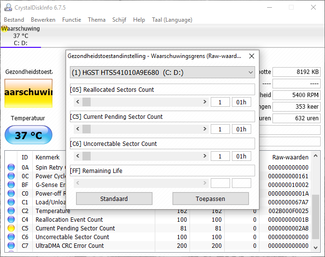Open the Functie menu

point(71,20)
